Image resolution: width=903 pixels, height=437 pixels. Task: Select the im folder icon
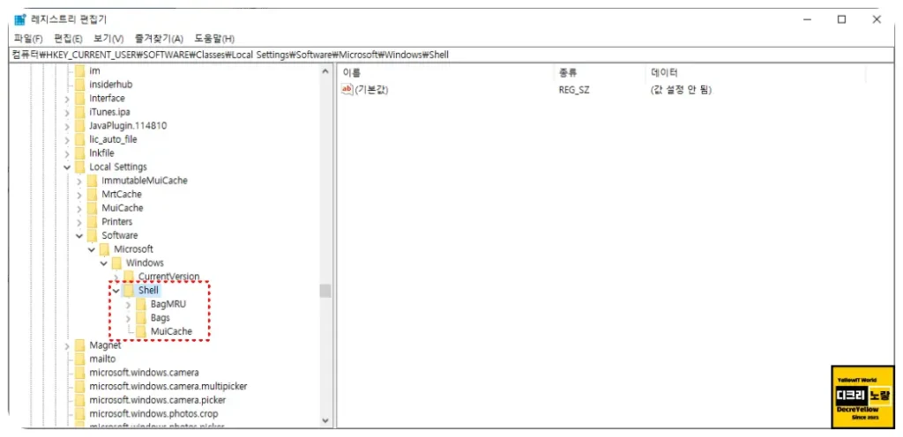79,70
